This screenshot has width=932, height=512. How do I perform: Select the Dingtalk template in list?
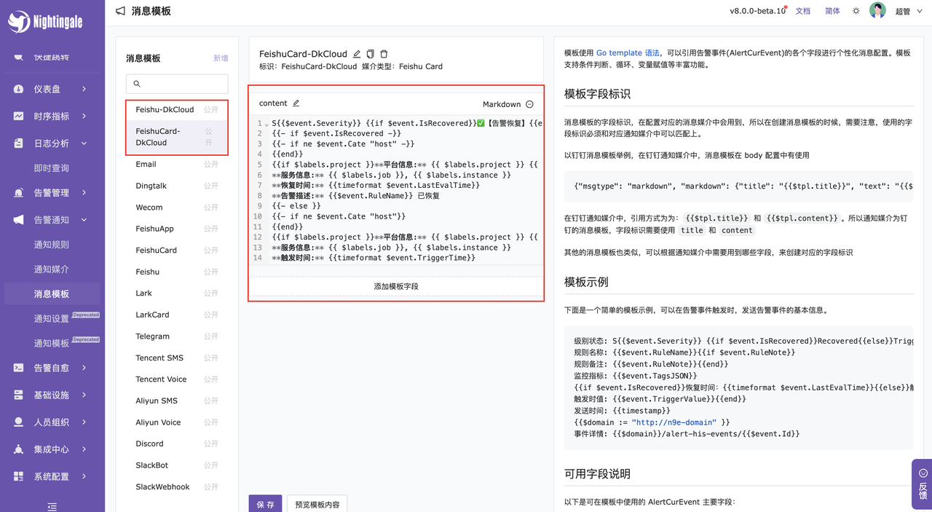pyautogui.click(x=151, y=186)
